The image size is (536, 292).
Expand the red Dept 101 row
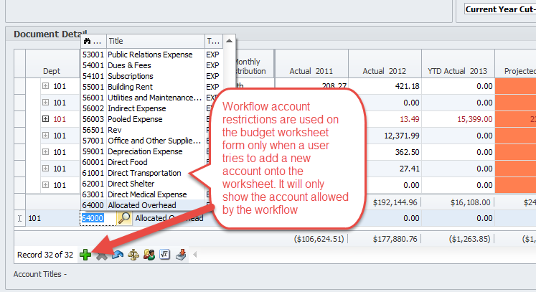46,119
